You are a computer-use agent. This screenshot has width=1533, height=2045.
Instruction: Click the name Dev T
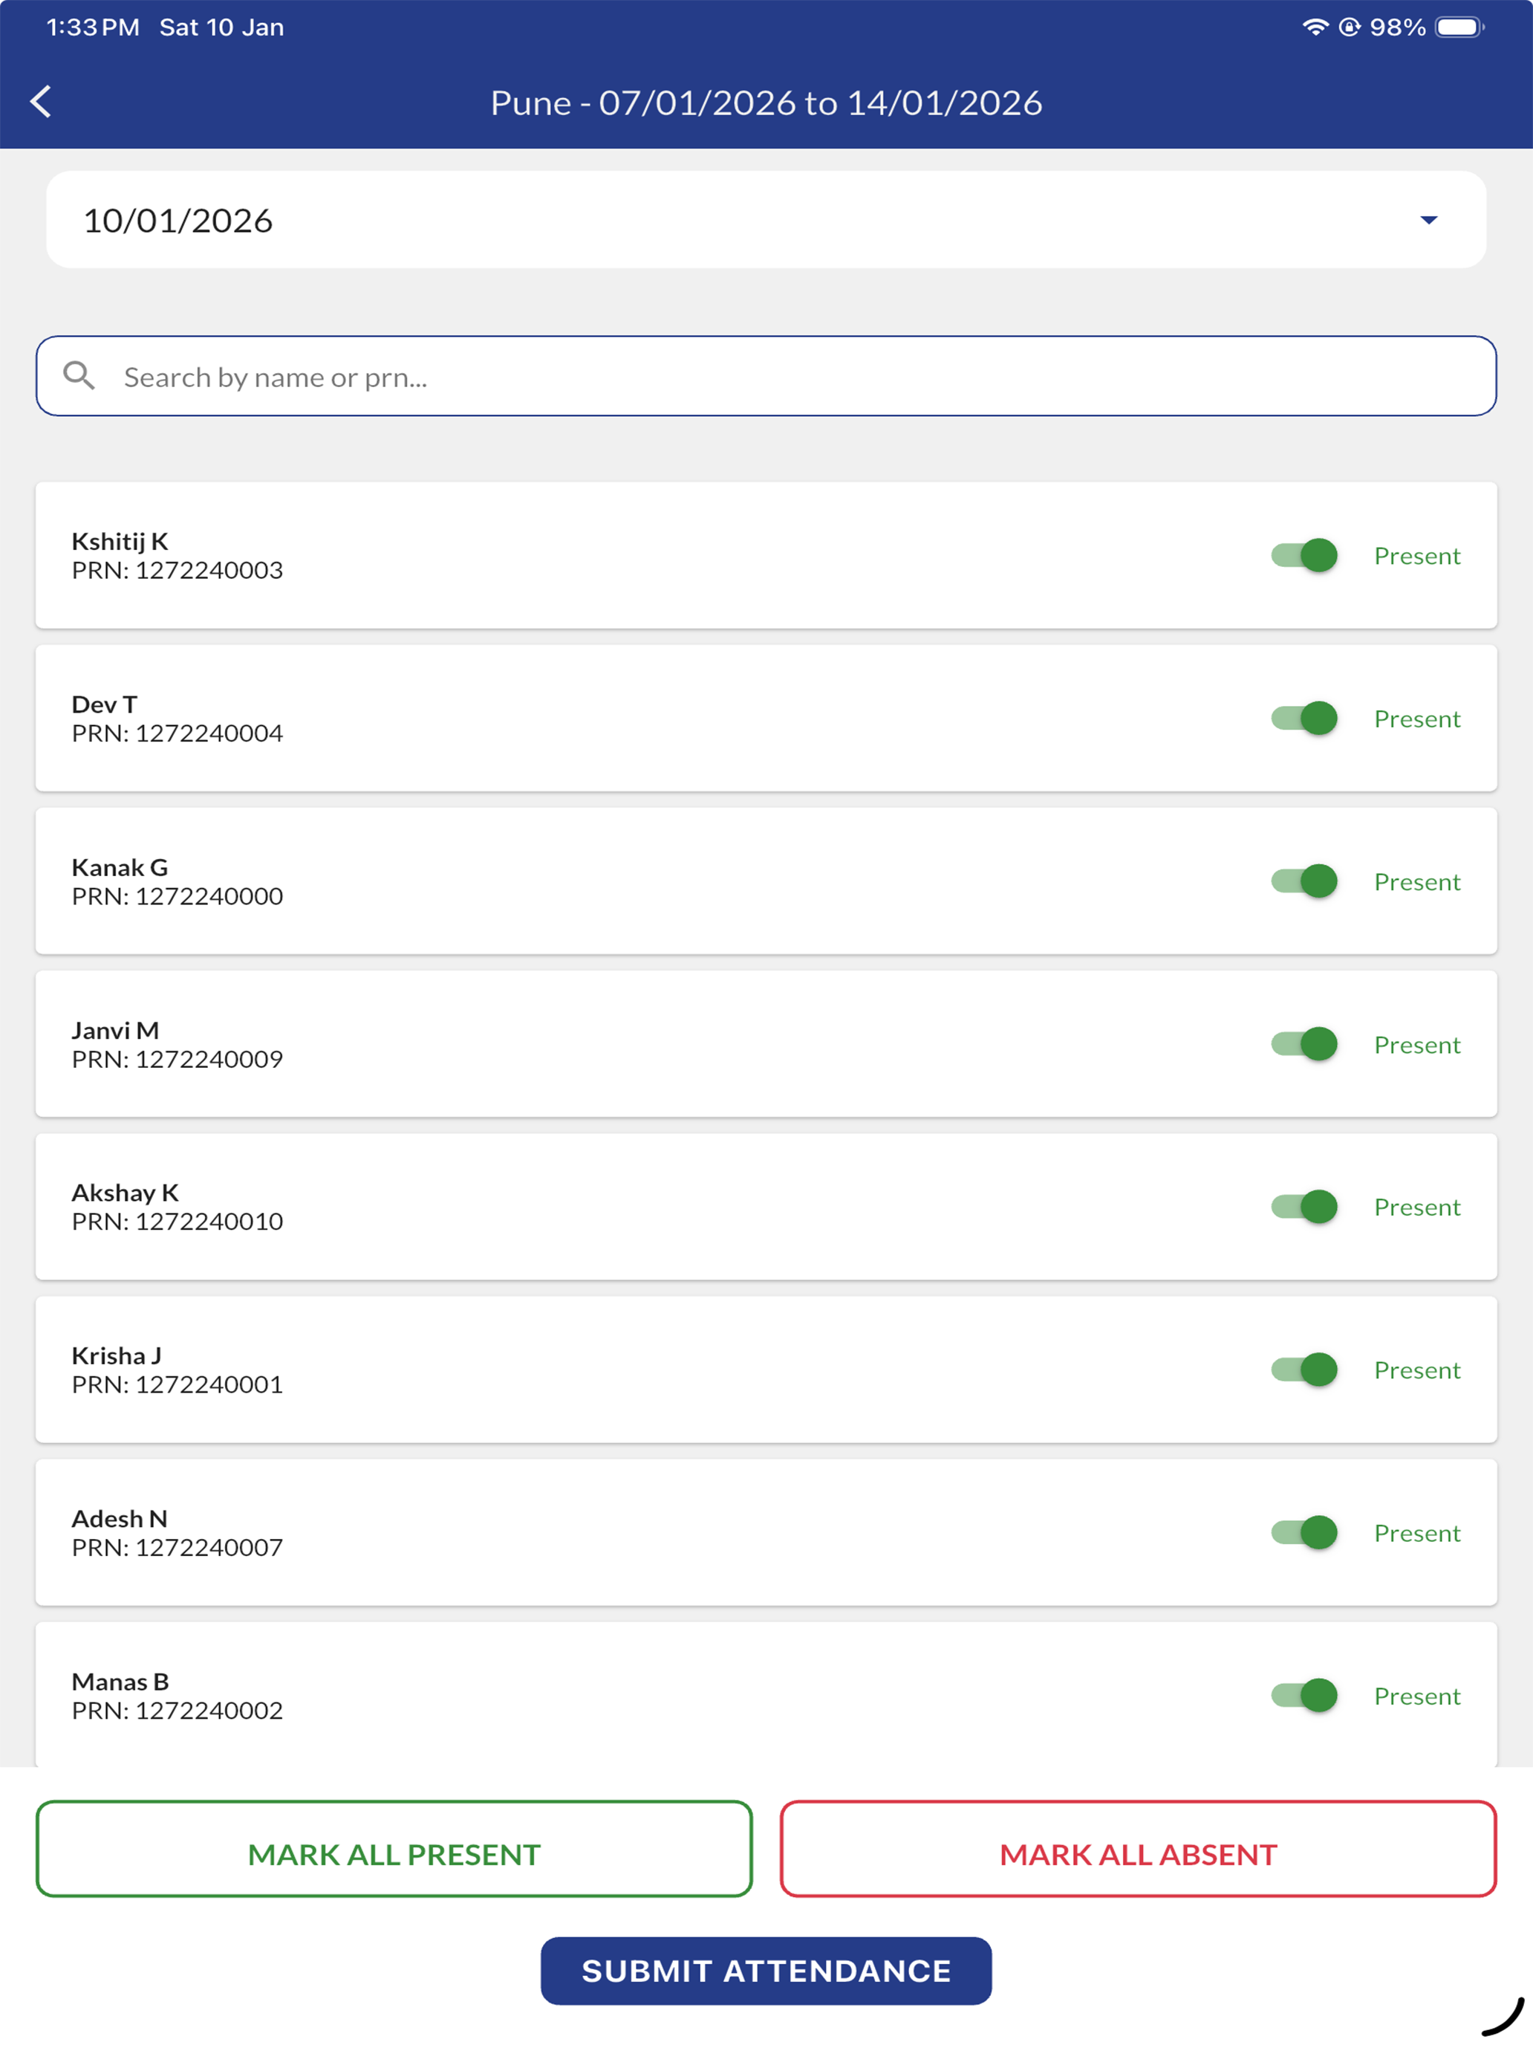[x=105, y=704]
